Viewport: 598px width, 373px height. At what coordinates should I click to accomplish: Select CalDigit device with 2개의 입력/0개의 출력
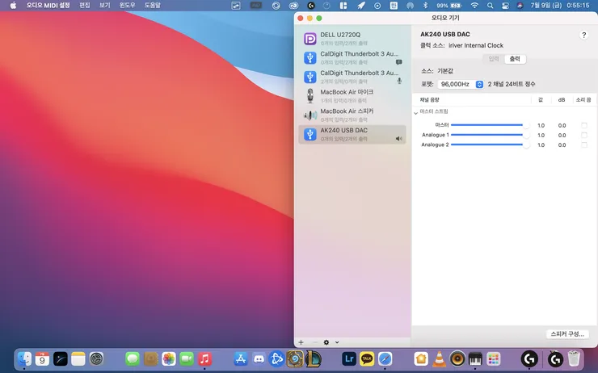pos(352,77)
